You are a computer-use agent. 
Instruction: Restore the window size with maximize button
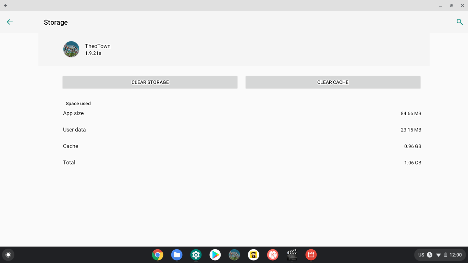point(452,5)
